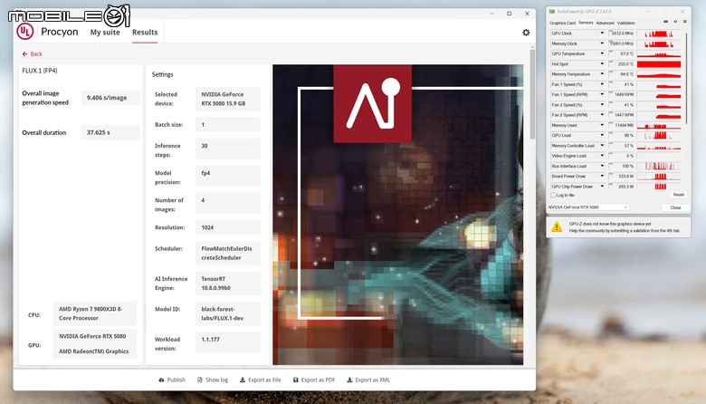Click the GPU-Z sensor list scrollbar

point(686,79)
